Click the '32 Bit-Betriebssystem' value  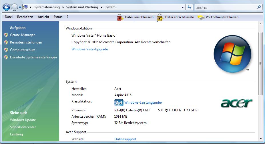pos(130,123)
